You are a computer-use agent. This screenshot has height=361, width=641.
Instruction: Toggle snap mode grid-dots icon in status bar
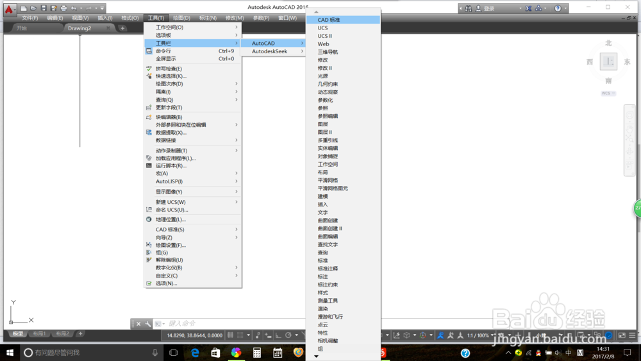tap(240, 335)
